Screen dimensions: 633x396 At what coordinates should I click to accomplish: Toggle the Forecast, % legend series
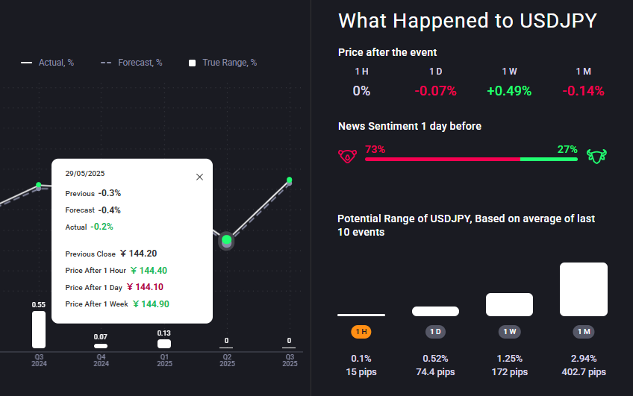131,63
